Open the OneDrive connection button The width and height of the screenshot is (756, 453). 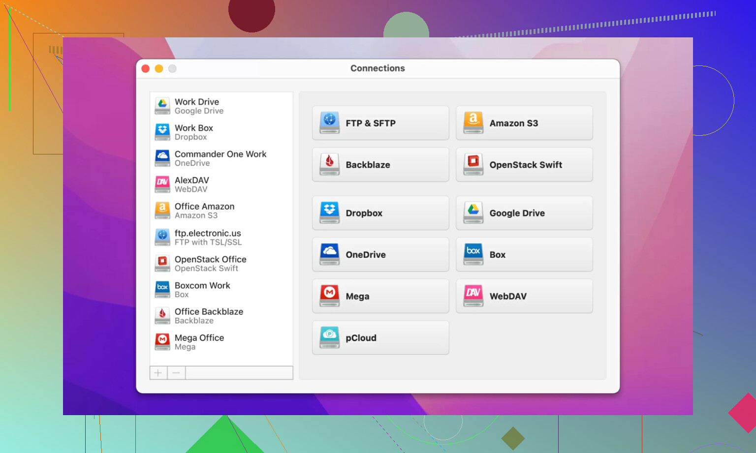(380, 254)
